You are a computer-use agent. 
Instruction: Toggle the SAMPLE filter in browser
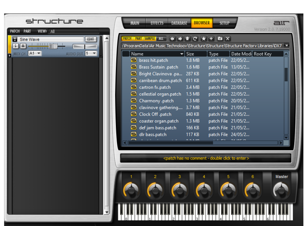[x=150, y=39]
